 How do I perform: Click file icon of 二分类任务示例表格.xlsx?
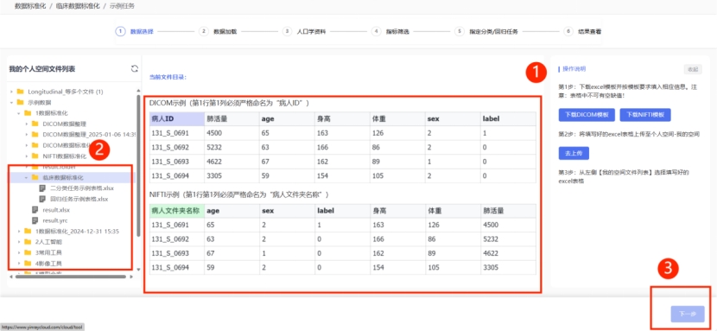pyautogui.click(x=42, y=188)
